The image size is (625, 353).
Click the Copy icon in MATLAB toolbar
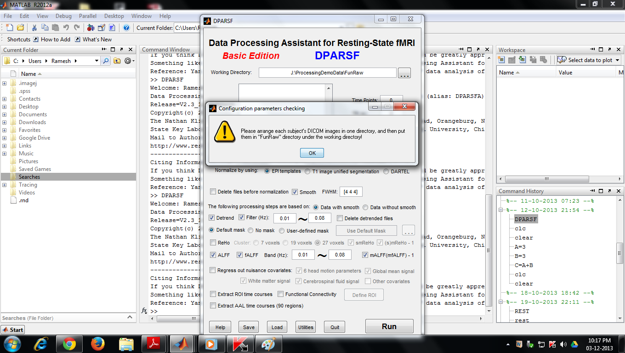[x=45, y=28]
